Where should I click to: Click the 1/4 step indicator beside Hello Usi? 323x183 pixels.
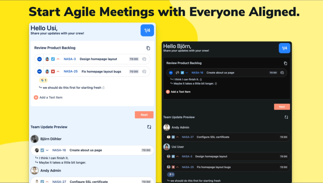147,30
